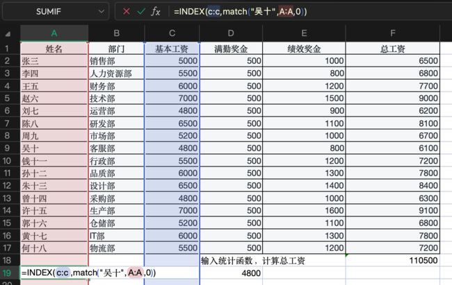Screen dimensions: 452x285
Task: Select the cell containing 吴十
Action: (54, 148)
